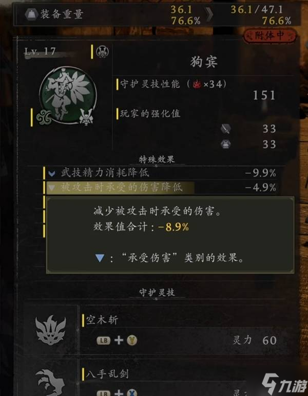Screen dimensions: 308x396
Task: Select the 狗宾 guardian spirit portrait
Action: pyautogui.click(x=68, y=96)
